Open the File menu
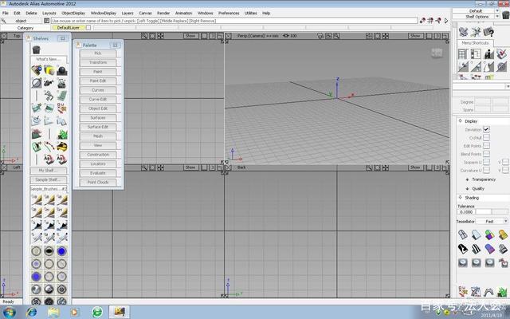510x319 pixels. coord(6,13)
